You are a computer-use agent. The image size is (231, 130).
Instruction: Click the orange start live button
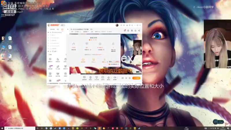point(136,78)
